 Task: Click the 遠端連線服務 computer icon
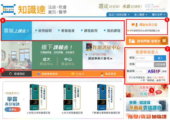[x=38, y=74]
